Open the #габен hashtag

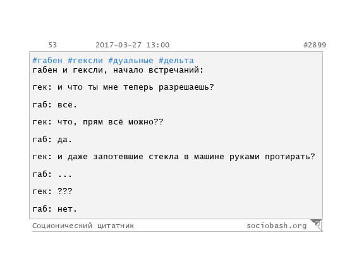(47, 61)
